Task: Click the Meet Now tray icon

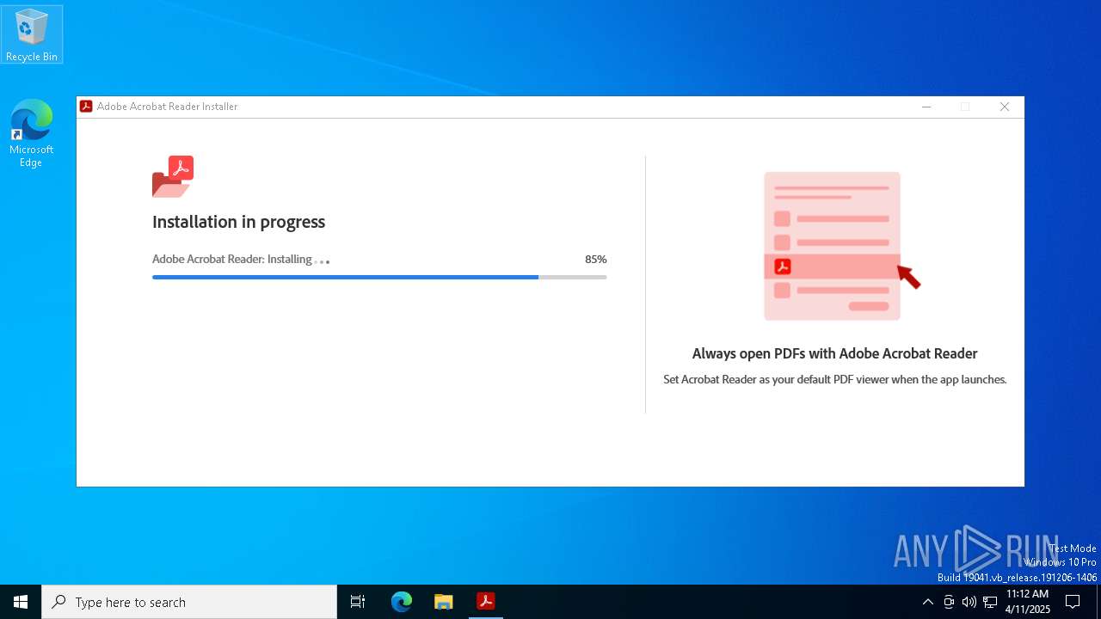Action: pos(949,602)
